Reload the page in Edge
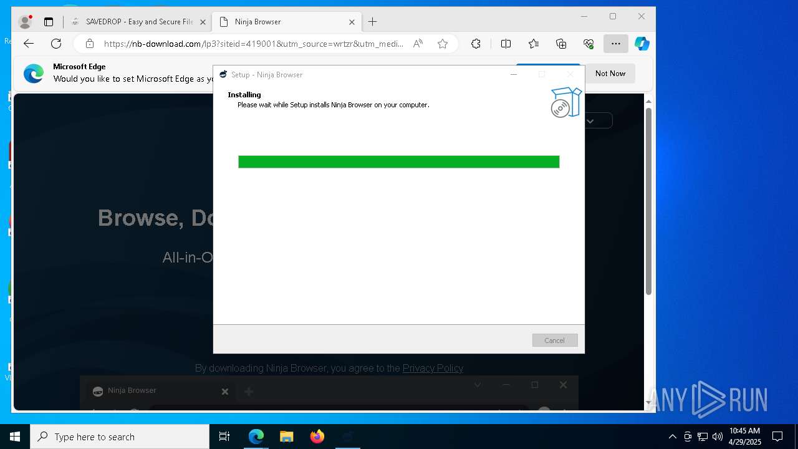 [56, 44]
